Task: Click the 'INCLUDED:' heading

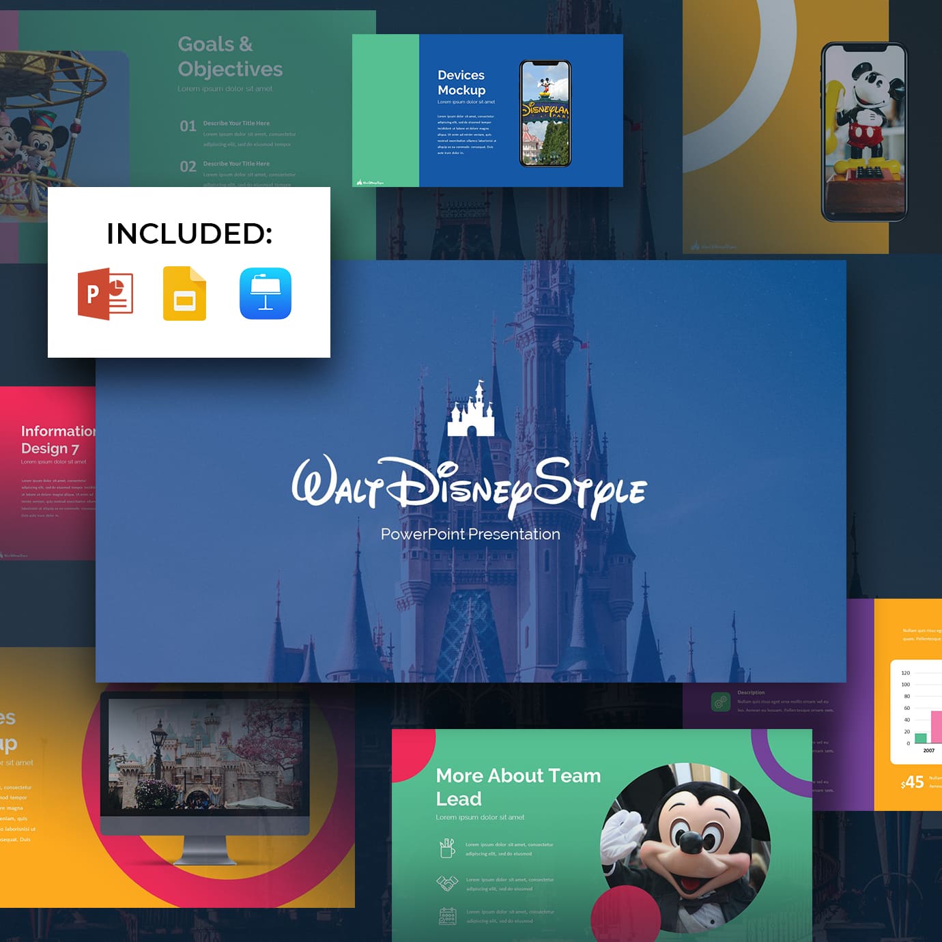Action: (189, 233)
